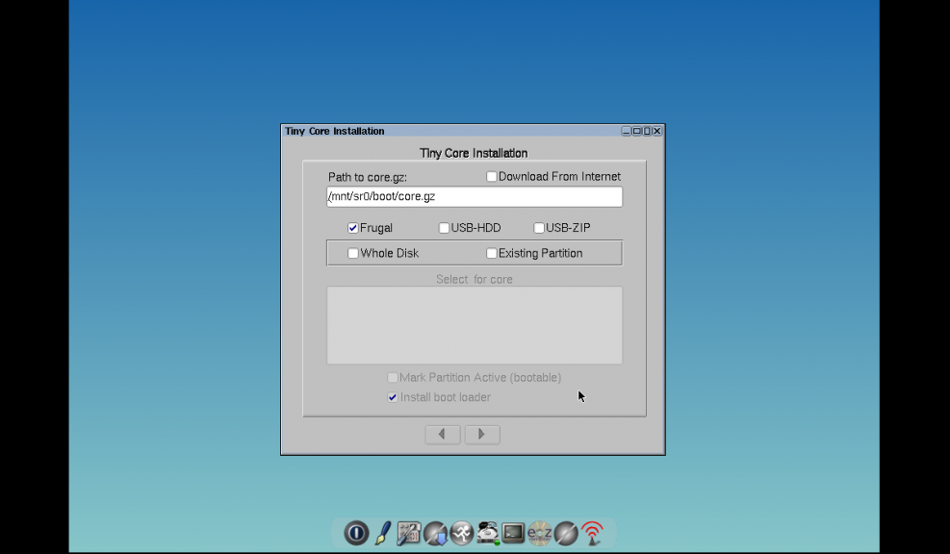Click the Wifi signal icon in the dock
The image size is (950, 554).
point(592,532)
